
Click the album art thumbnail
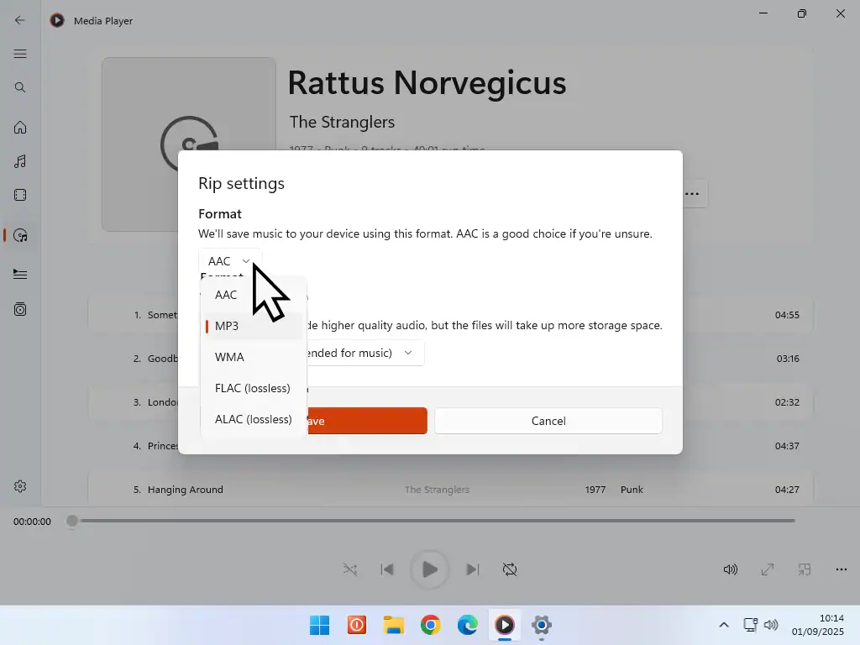189,144
